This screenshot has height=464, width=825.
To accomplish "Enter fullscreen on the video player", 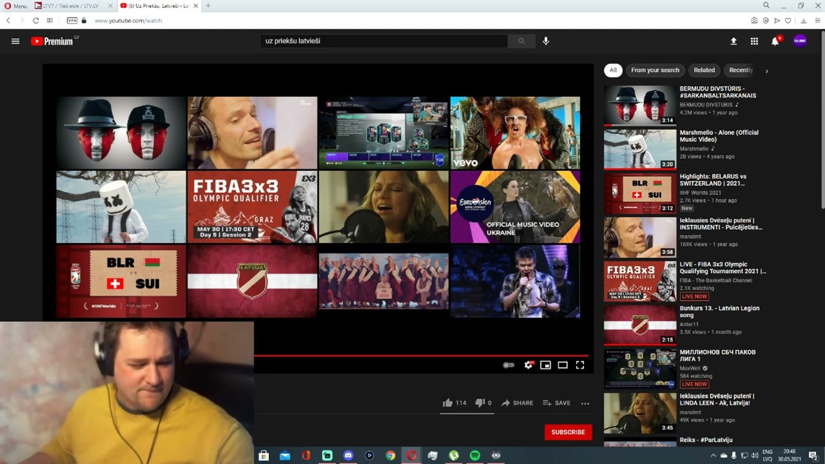I will click(x=580, y=365).
